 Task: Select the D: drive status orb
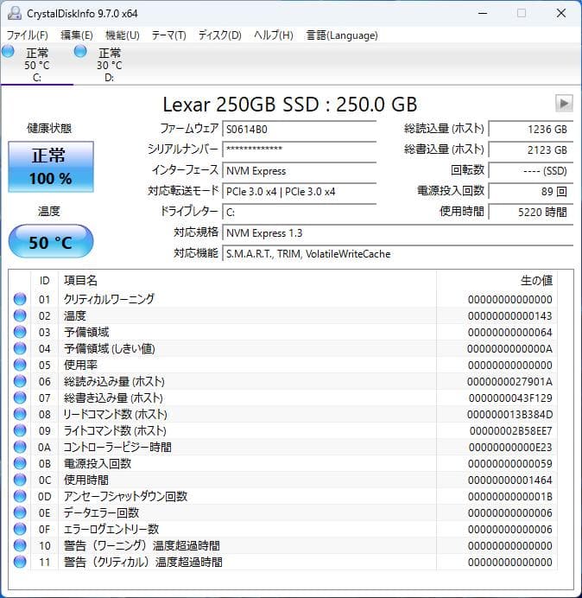[80, 51]
